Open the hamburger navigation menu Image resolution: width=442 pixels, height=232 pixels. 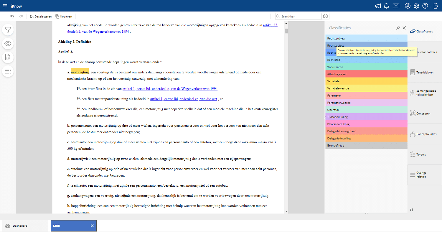pyautogui.click(x=5, y=6)
